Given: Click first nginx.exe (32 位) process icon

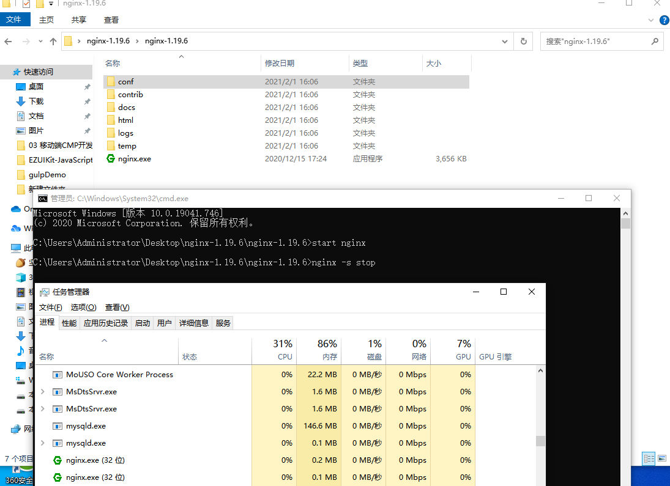Looking at the screenshot, I should tap(58, 460).
